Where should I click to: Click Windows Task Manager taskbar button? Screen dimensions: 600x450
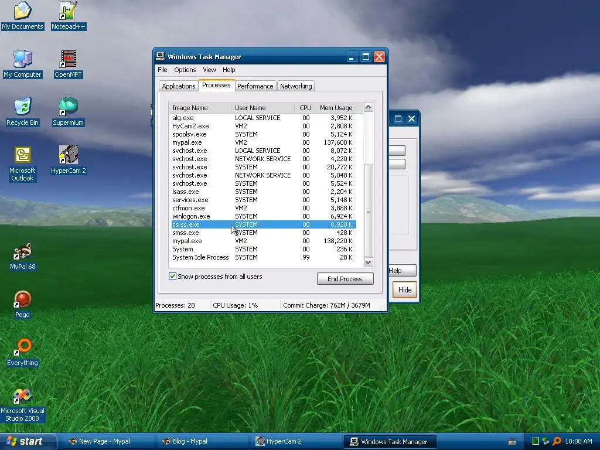point(390,441)
